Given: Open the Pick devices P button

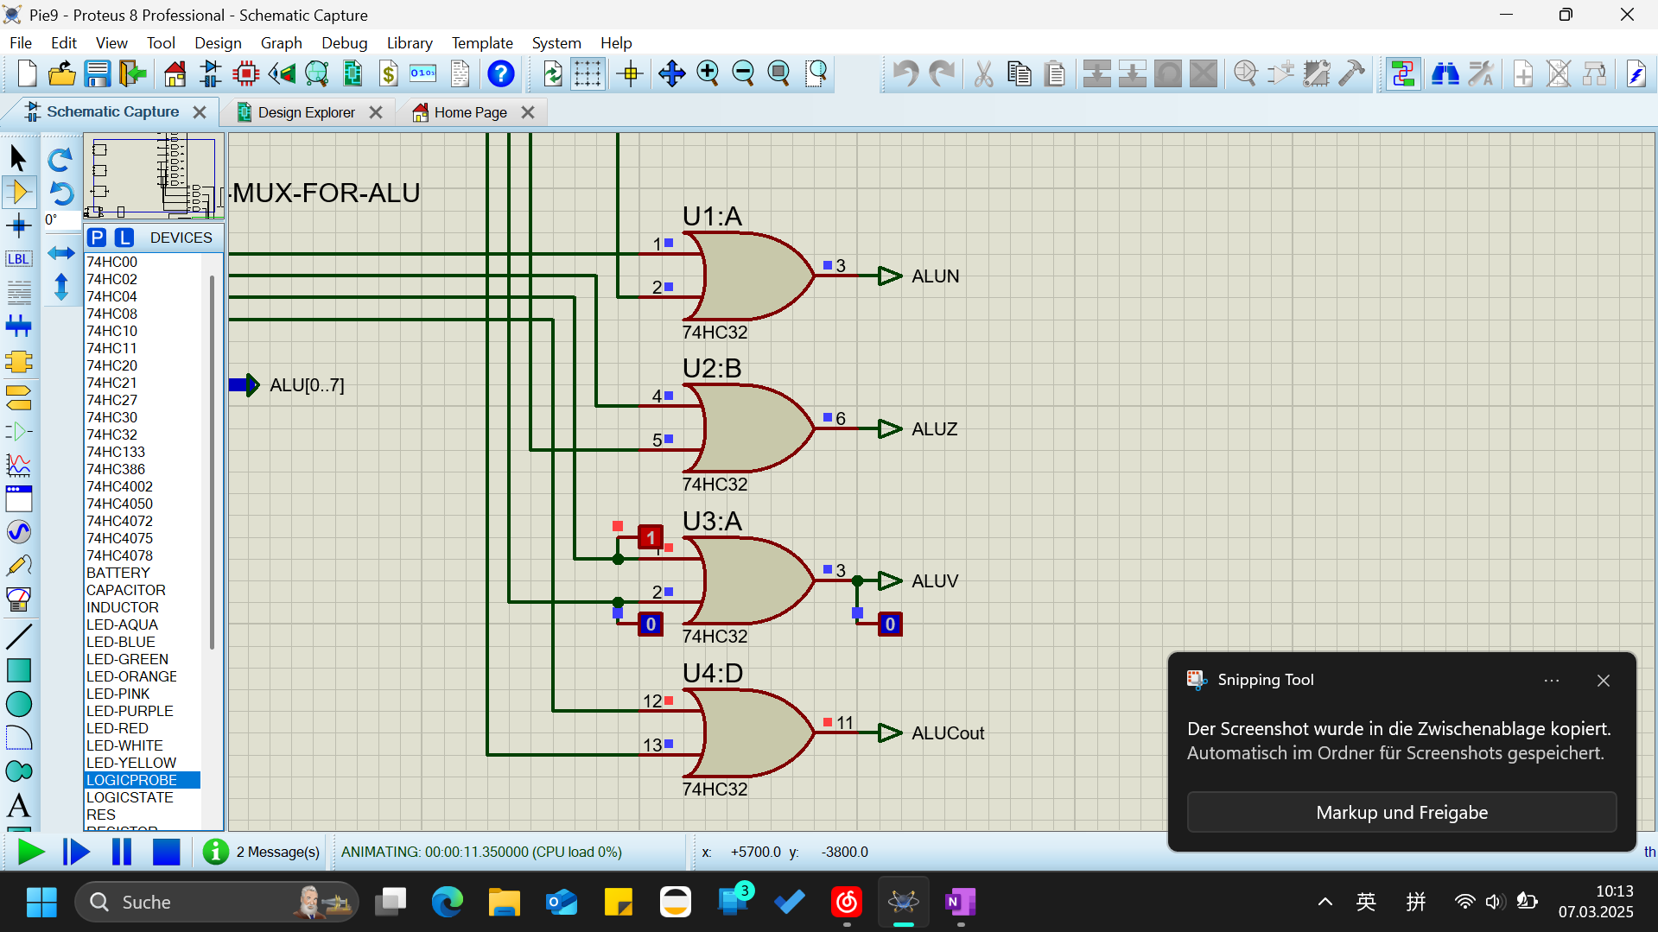Looking at the screenshot, I should [97, 238].
